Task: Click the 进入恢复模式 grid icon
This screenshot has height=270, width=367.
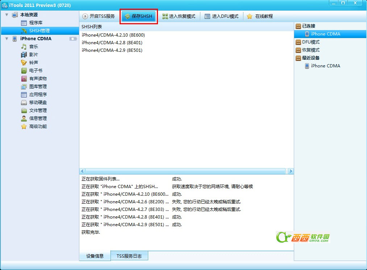Action: (165, 16)
